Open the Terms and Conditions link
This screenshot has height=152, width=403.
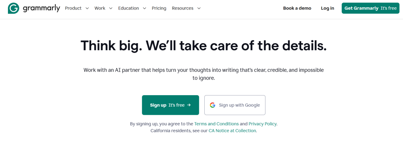pos(216,124)
